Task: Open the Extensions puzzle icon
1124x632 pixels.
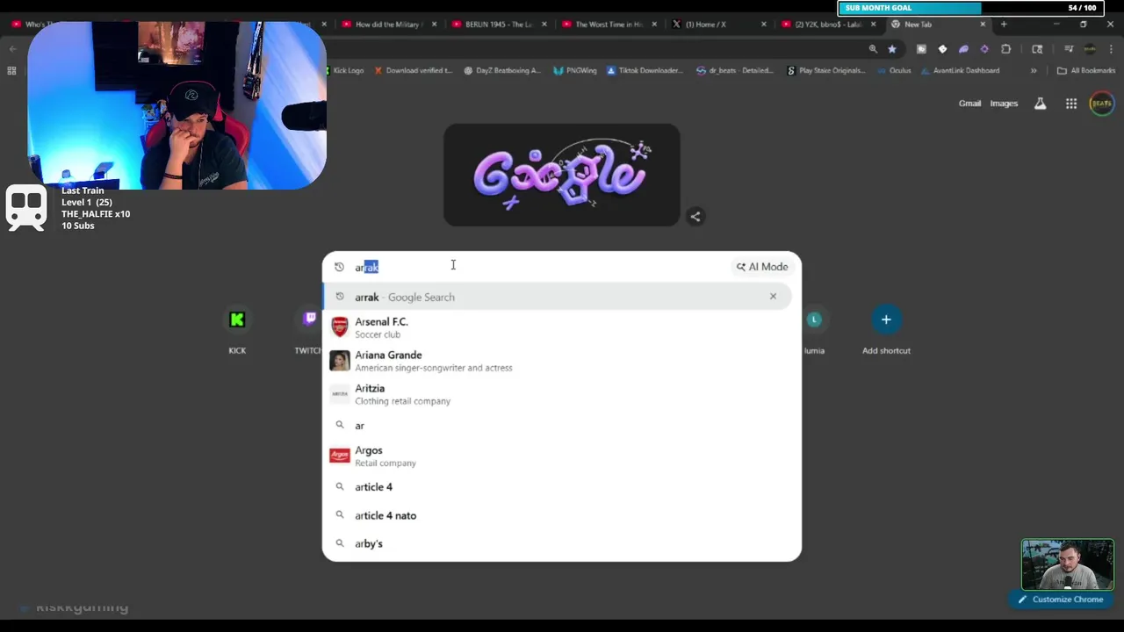Action: click(1005, 49)
